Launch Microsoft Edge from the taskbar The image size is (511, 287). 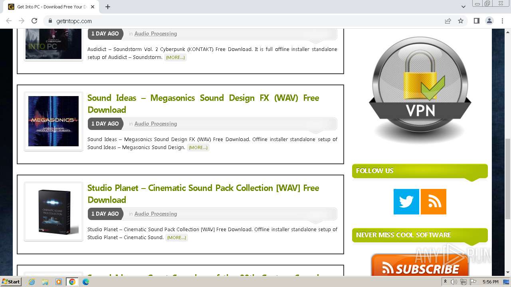click(x=86, y=282)
